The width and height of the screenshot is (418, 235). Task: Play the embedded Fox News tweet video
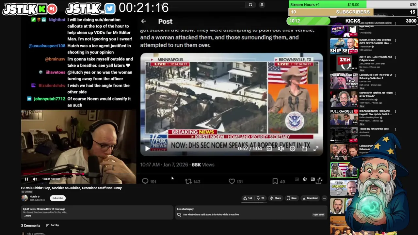tap(147, 149)
